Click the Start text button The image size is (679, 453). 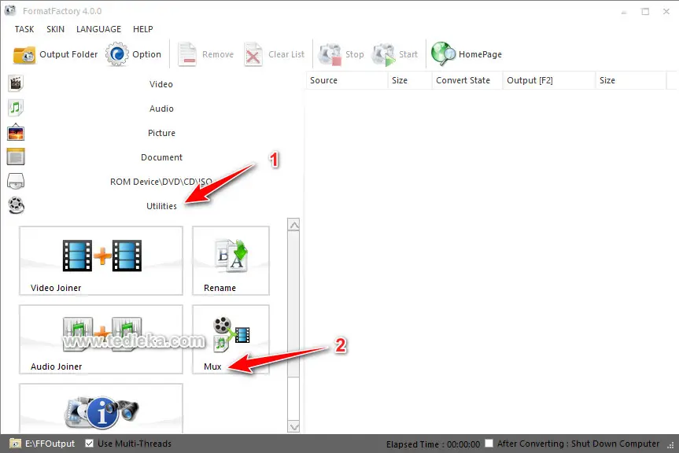(x=408, y=54)
